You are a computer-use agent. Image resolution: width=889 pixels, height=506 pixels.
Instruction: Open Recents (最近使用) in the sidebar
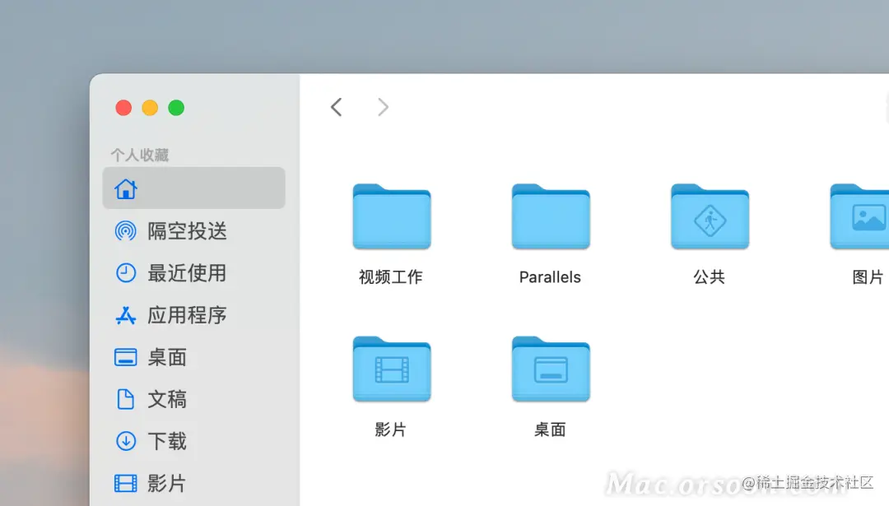tap(193, 272)
